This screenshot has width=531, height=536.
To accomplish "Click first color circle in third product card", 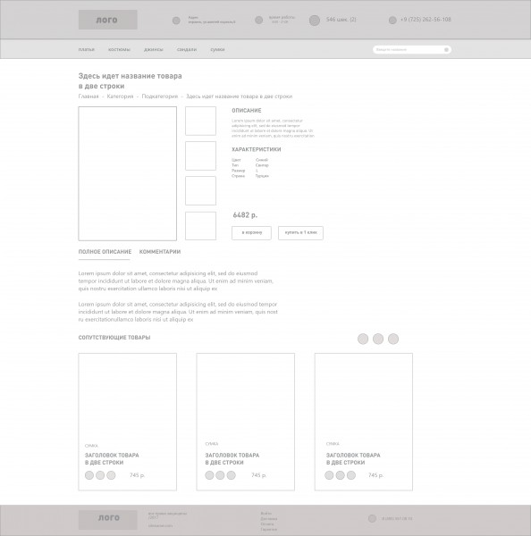I will pos(329,475).
